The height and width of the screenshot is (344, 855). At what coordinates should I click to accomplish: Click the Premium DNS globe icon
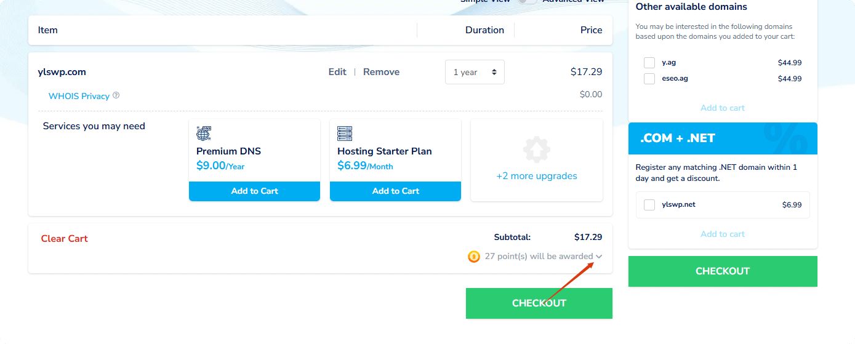pyautogui.click(x=203, y=133)
